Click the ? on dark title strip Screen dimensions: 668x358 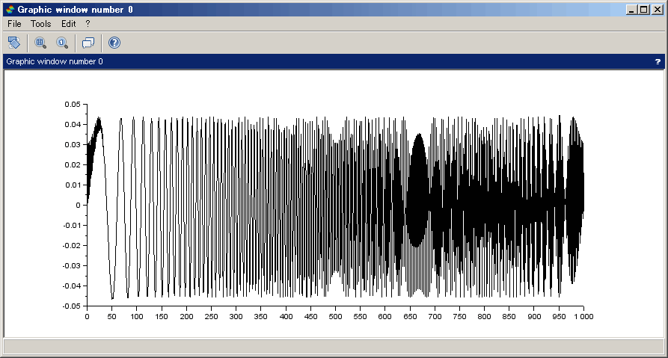[658, 62]
